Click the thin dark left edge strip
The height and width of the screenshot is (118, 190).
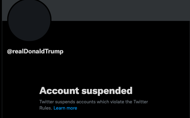pos(1,59)
